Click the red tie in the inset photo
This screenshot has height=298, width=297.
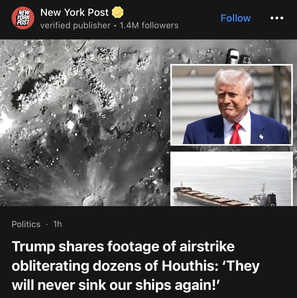235,134
